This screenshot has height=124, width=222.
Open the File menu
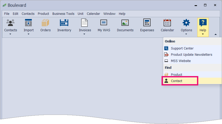(x=7, y=14)
